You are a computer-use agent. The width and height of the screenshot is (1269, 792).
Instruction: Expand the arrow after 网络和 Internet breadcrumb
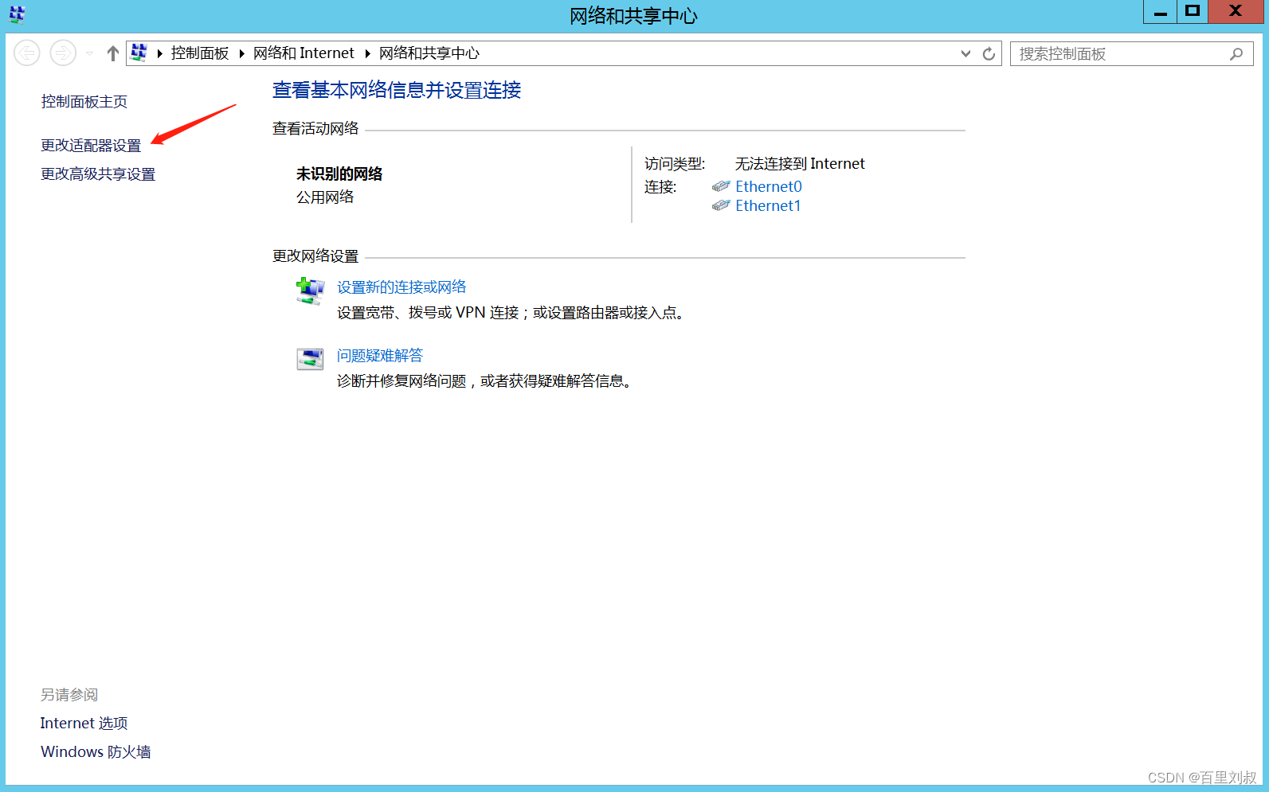coord(368,53)
